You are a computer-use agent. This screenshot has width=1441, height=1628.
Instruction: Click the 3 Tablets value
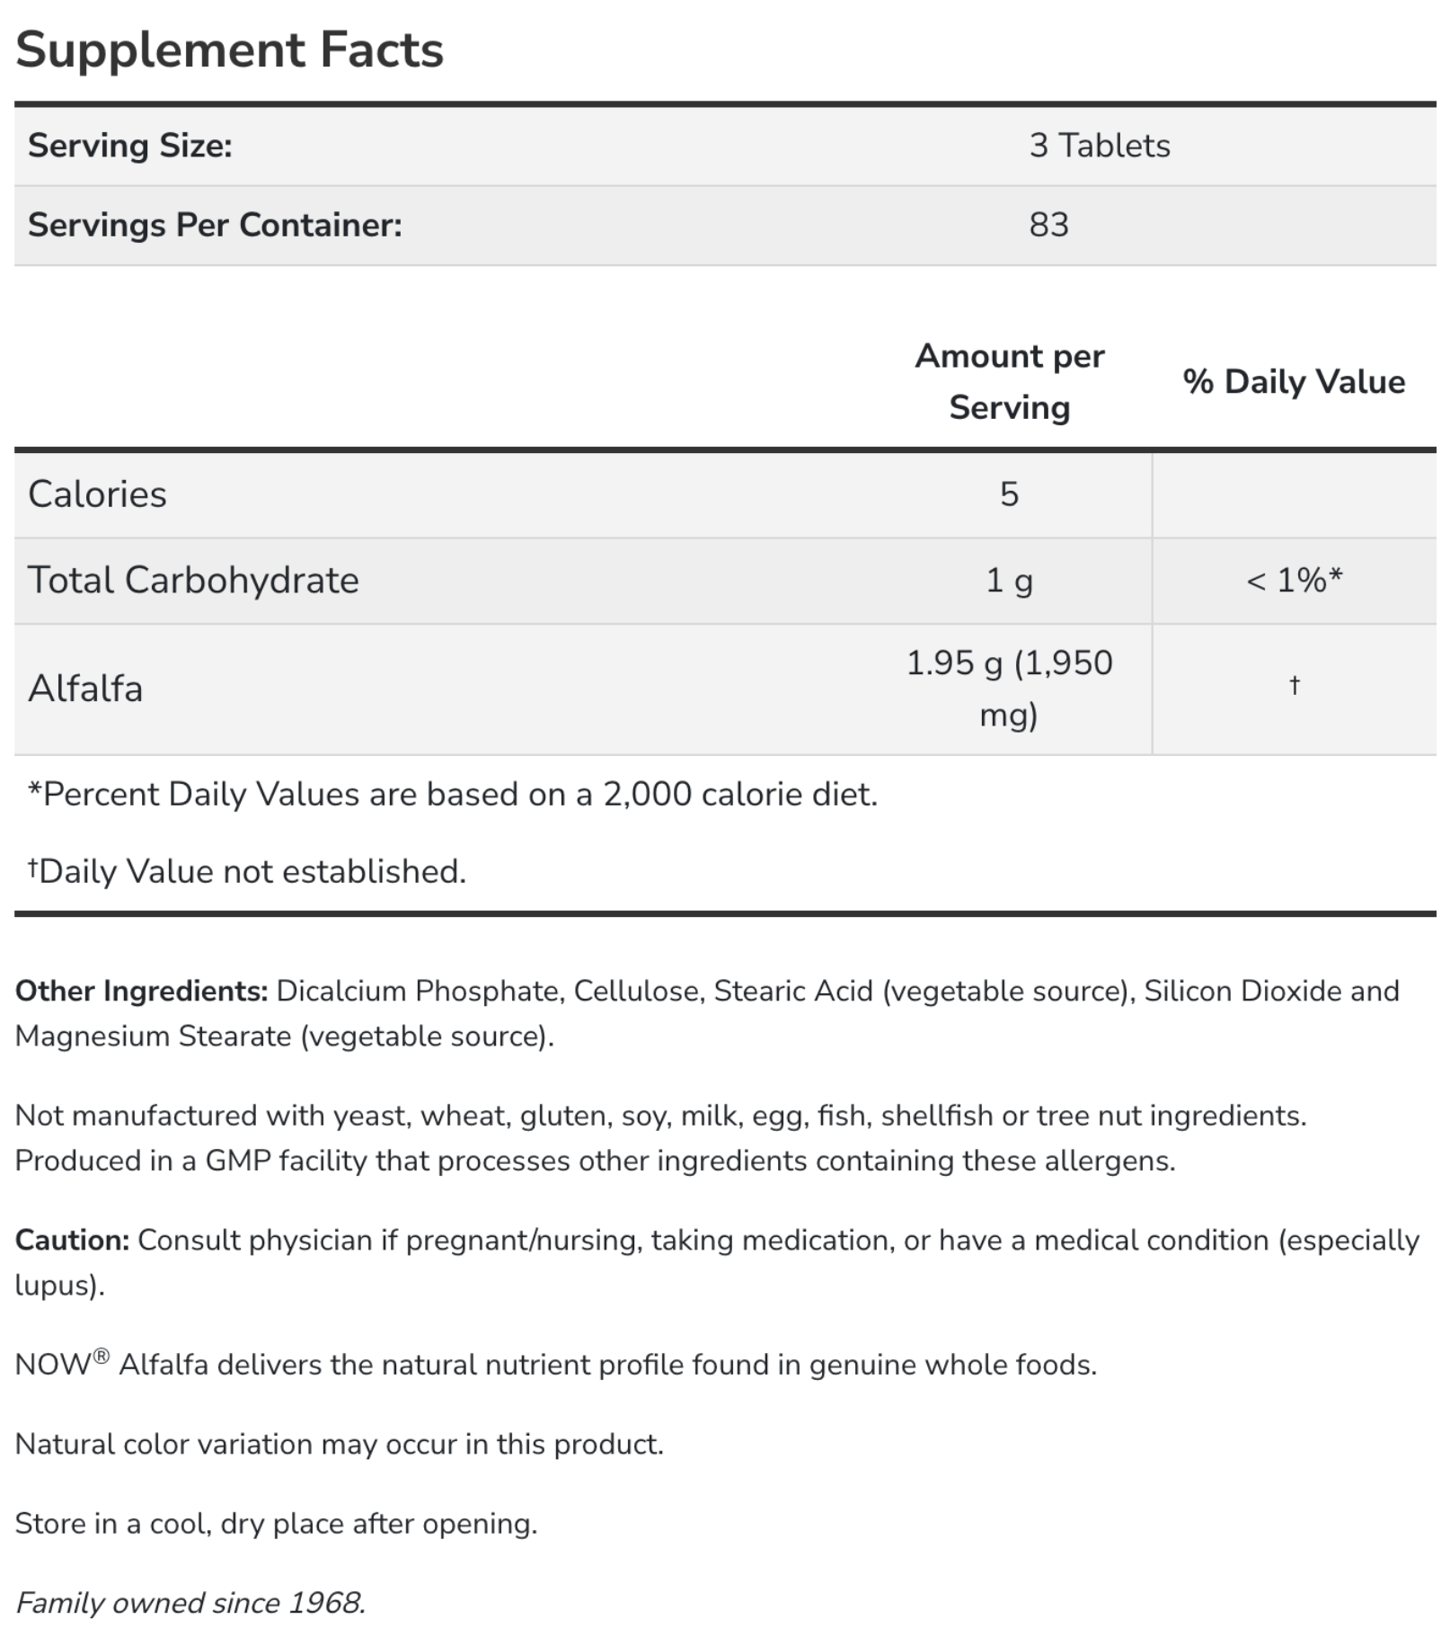tap(1100, 146)
